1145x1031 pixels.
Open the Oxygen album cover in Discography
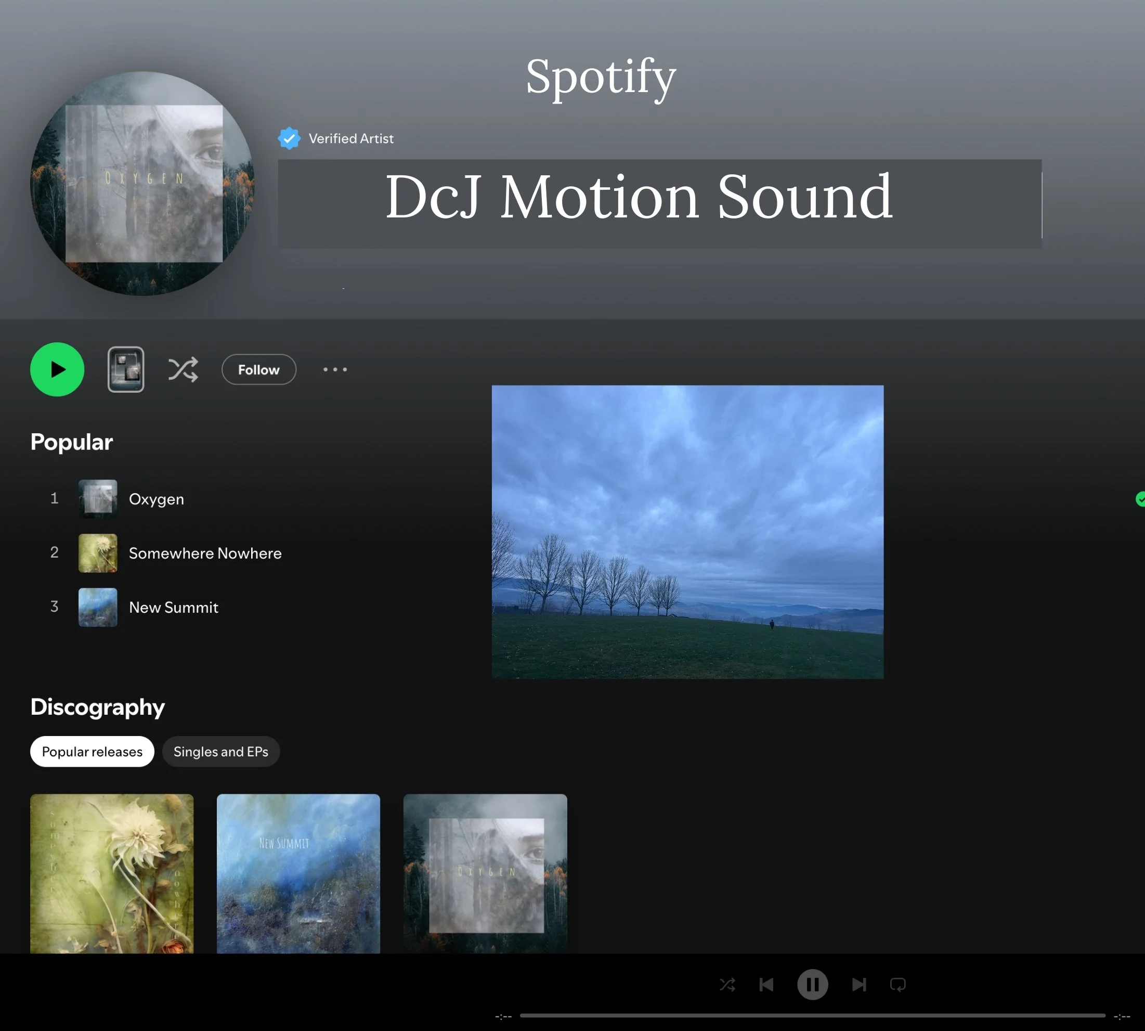coord(484,873)
